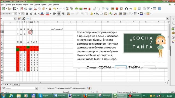This screenshot has width=175, height=98.
Task: Adjust the zoom slider in status bar
Action: (x=161, y=92)
